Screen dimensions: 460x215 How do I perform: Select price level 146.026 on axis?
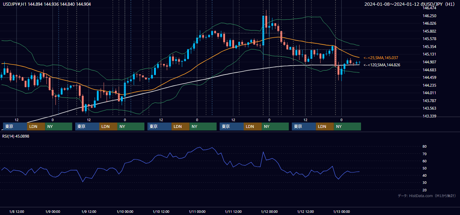430,23
